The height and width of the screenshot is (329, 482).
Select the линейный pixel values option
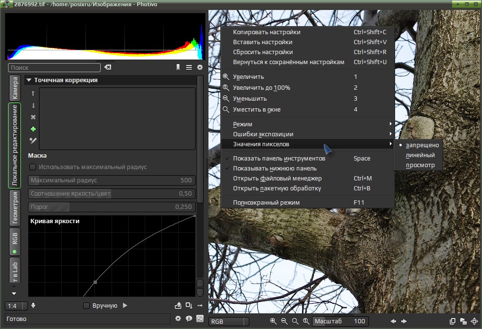[418, 155]
